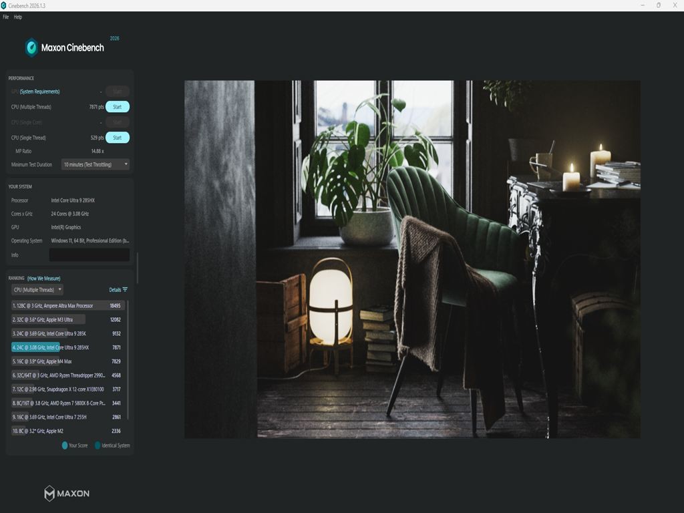The width and height of the screenshot is (684, 513).
Task: Minimize the Cinebench window
Action: [x=643, y=5]
